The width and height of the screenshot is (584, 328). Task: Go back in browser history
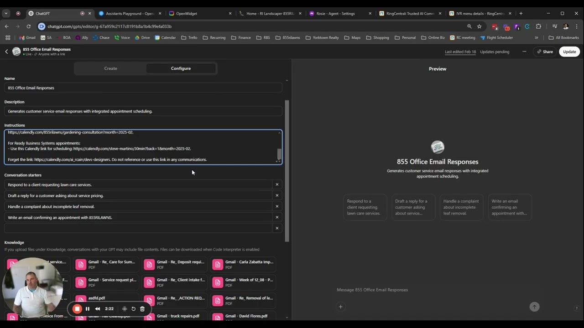[x=7, y=26]
